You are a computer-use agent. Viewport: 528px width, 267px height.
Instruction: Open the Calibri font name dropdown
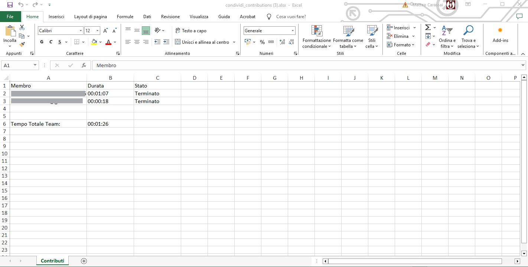tap(81, 31)
